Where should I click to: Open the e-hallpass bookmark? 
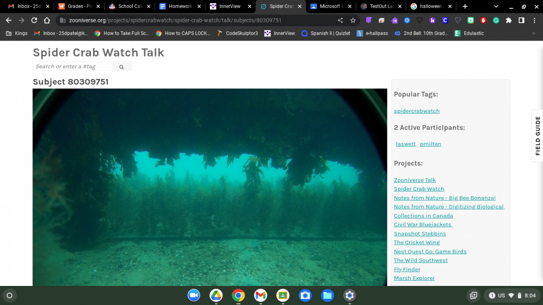click(372, 33)
